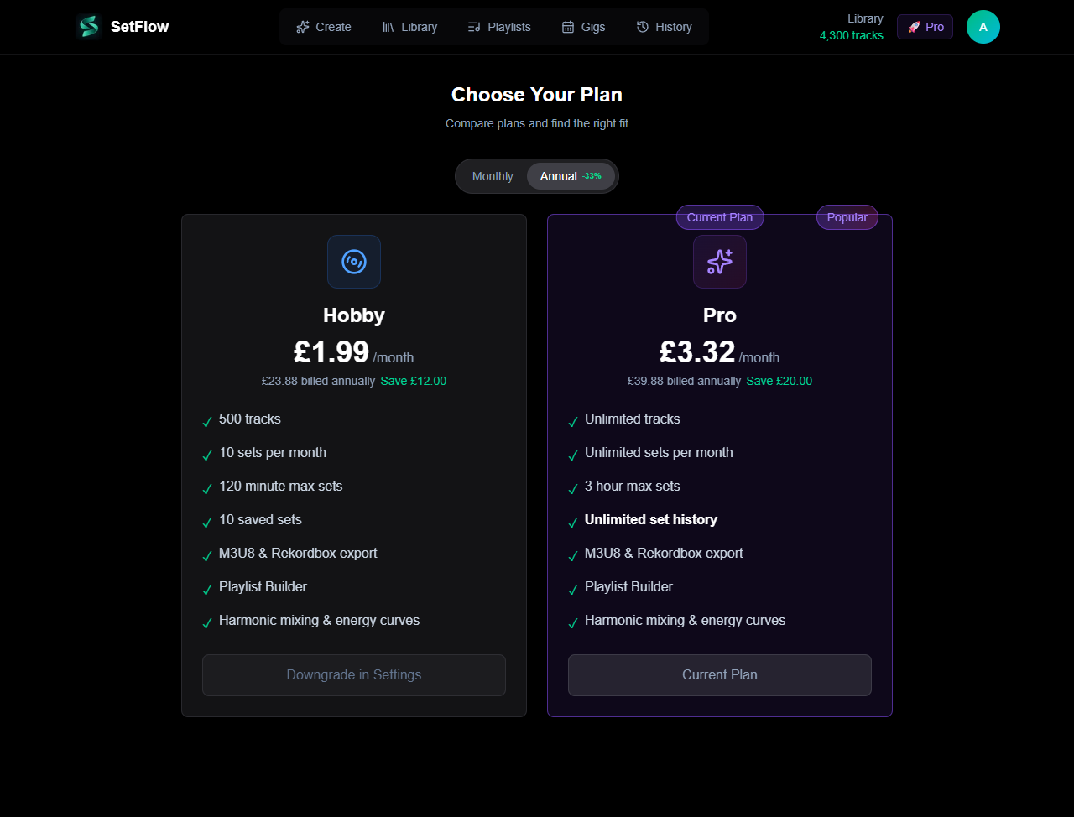Click the Playlists music-list icon
This screenshot has height=817, width=1074.
[474, 27]
